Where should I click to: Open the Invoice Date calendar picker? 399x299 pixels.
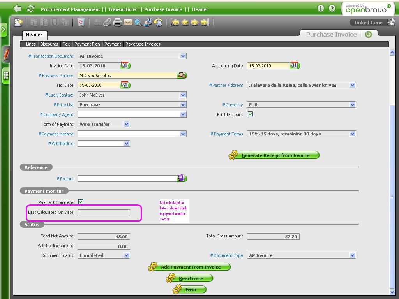pyautogui.click(x=125, y=65)
